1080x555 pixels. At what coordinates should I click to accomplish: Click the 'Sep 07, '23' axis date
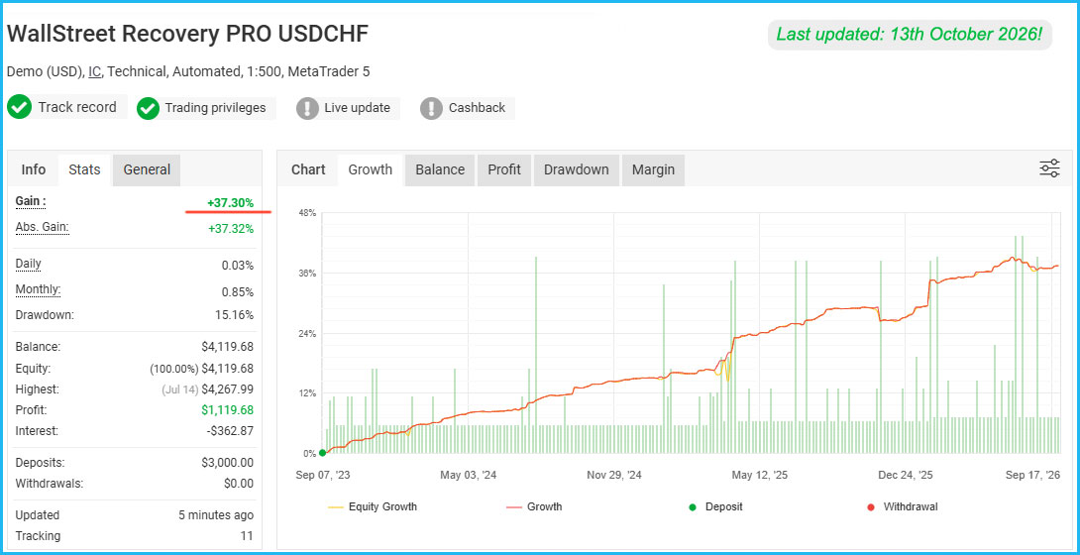click(322, 475)
